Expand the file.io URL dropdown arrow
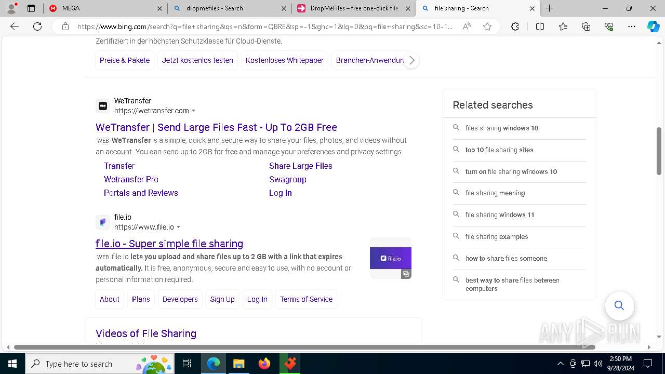The height and width of the screenshot is (374, 665). [179, 227]
